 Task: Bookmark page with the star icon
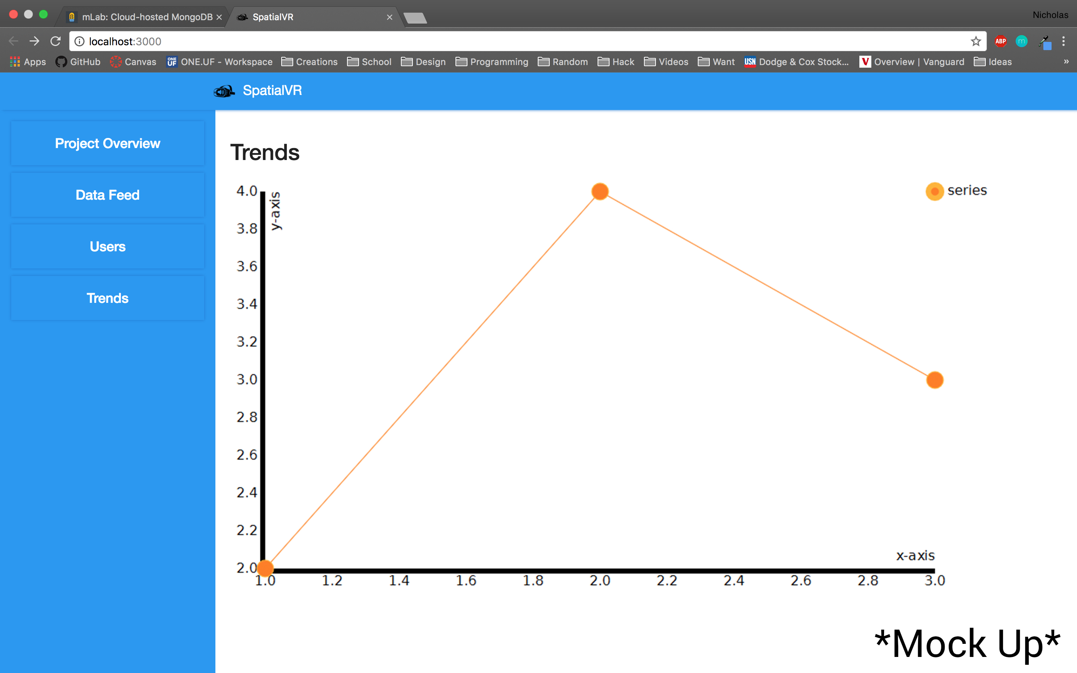[x=976, y=42]
